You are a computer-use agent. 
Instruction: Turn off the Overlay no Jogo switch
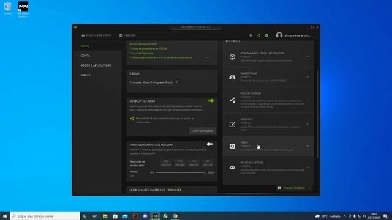(x=211, y=101)
